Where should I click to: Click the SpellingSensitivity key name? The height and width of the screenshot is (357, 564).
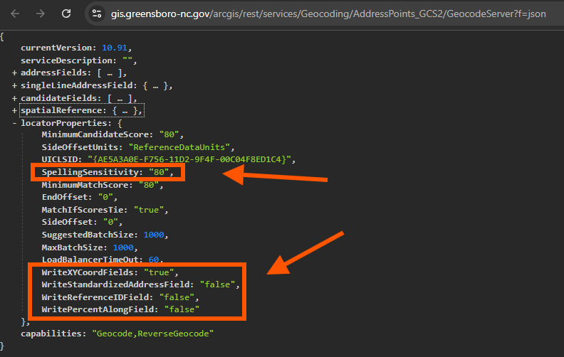pyautogui.click(x=89, y=172)
